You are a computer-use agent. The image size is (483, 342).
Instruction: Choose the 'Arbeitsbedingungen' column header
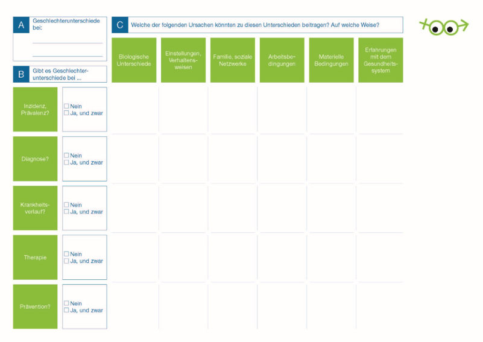point(282,60)
